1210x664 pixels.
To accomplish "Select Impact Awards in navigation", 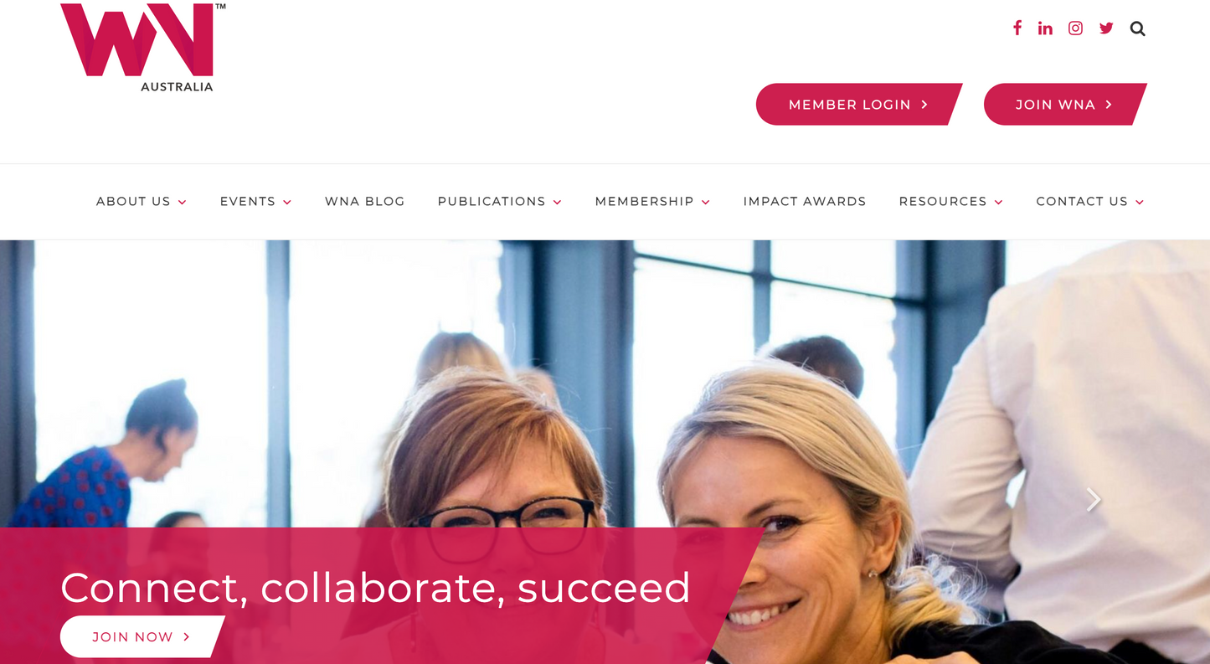I will (x=805, y=202).
